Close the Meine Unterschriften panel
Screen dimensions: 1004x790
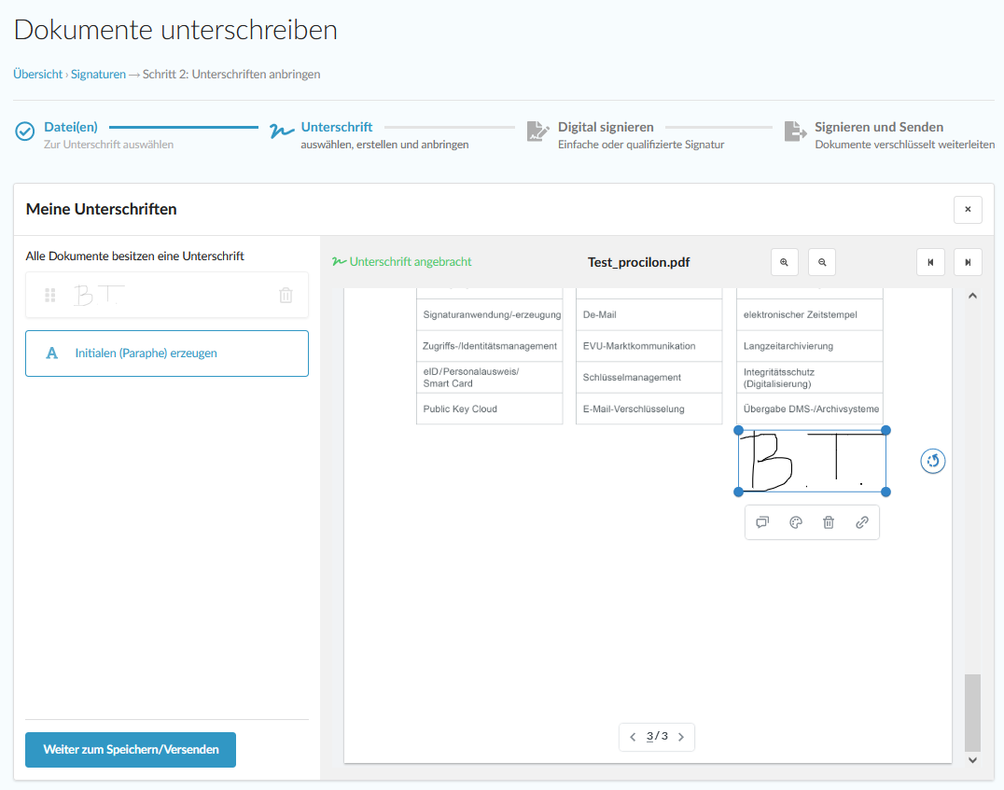[x=968, y=210]
